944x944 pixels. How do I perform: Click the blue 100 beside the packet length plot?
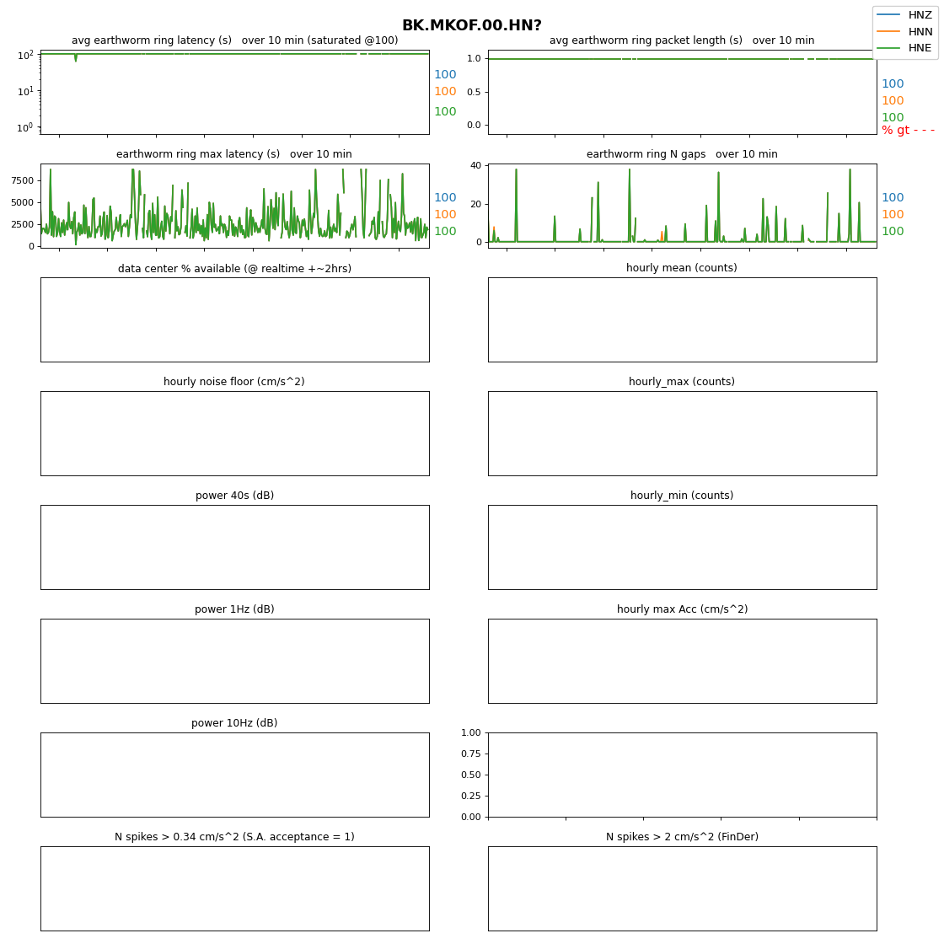[893, 84]
